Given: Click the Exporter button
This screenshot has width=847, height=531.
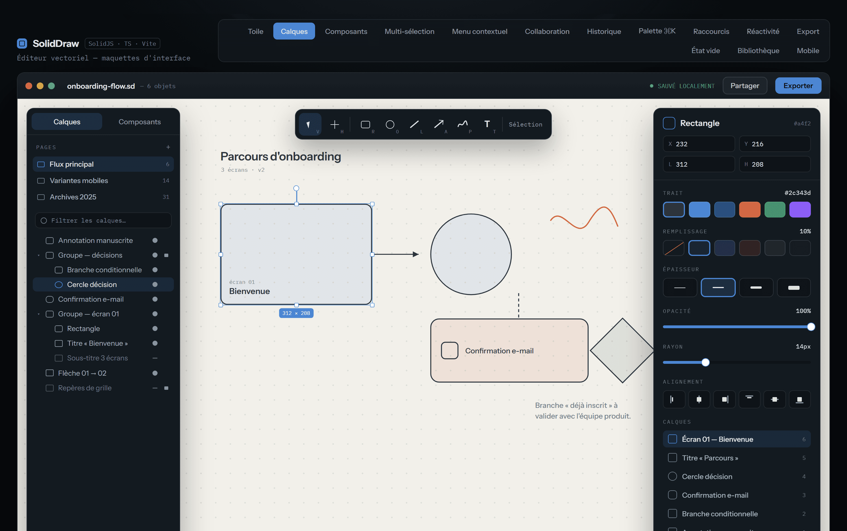Looking at the screenshot, I should 798,86.
